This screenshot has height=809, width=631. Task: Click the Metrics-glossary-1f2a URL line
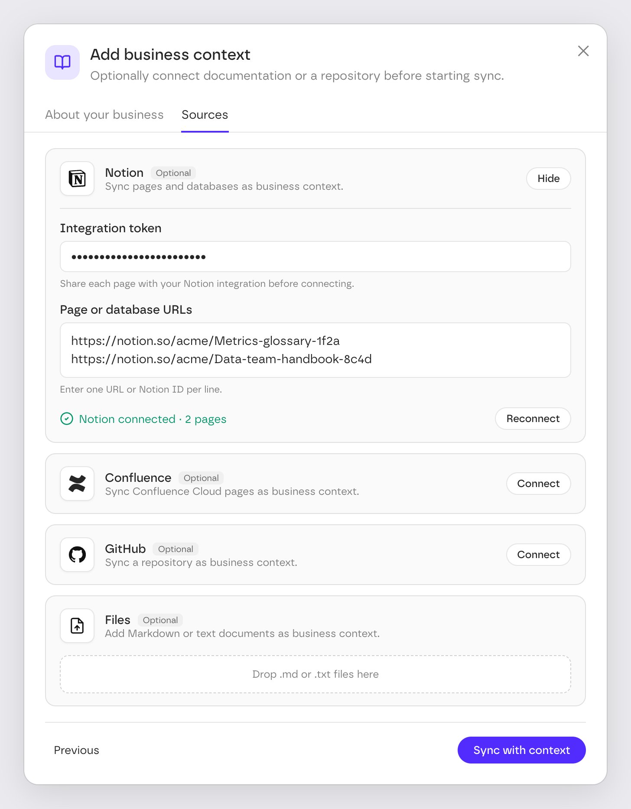pos(205,341)
